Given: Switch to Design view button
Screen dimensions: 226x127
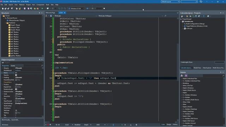Looking at the screenshot, I should pos(169,125).
